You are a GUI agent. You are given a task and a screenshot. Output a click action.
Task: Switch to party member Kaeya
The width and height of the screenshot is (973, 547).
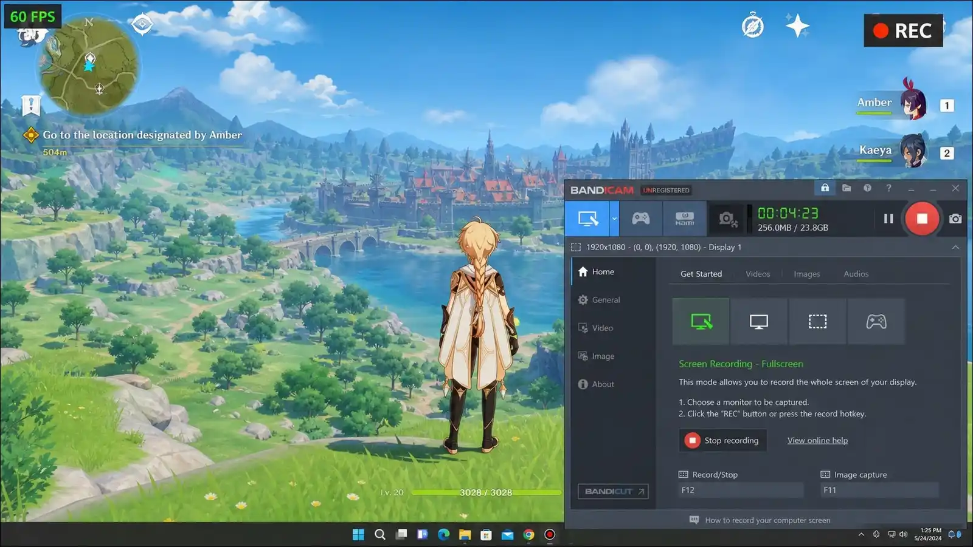click(x=893, y=151)
